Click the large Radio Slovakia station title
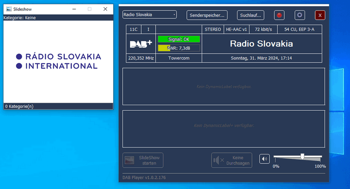350x189 pixels. 261,44
